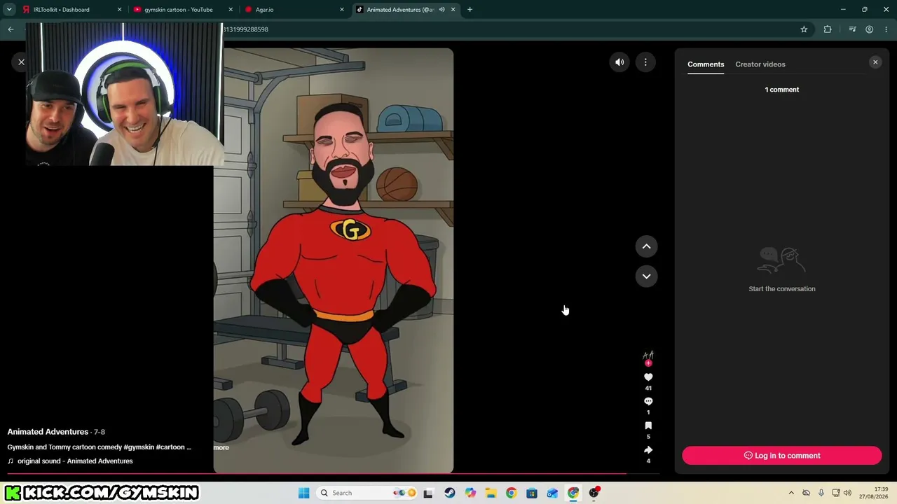
Task: Open a new browser tab
Action: coord(470,10)
